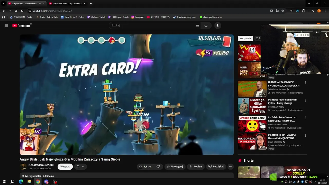Bookmark this page with the star
The image size is (329, 185).
tap(283, 11)
